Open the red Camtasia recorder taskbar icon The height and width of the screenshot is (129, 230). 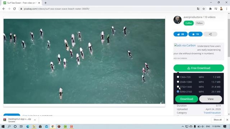click(x=72, y=126)
